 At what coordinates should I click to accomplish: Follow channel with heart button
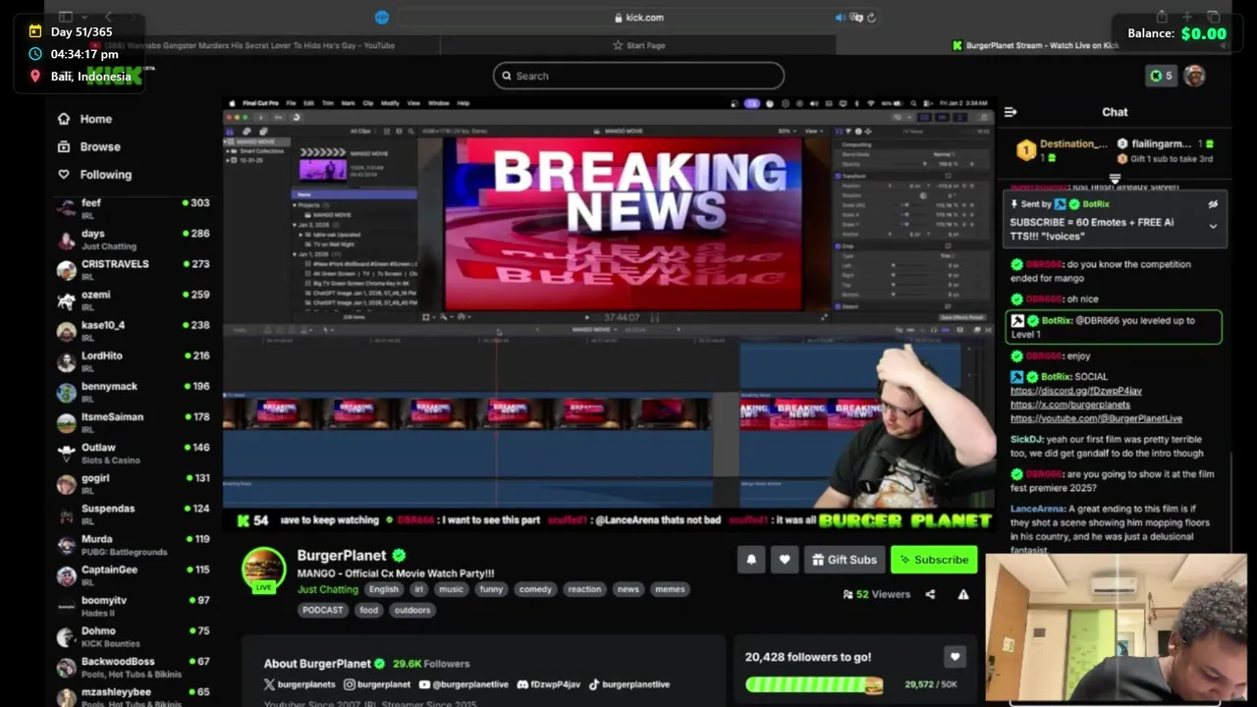(x=784, y=560)
